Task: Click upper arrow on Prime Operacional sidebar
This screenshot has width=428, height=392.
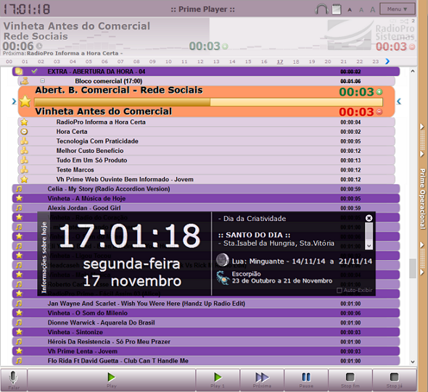Action: click(422, 127)
